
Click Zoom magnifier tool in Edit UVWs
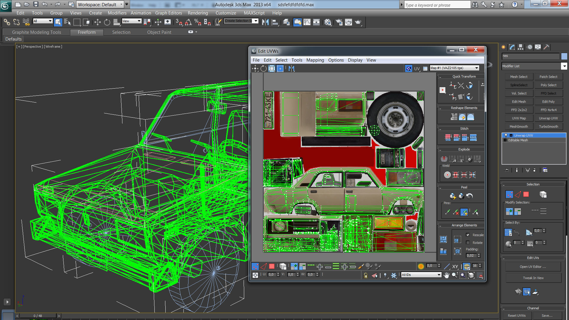pyautogui.click(x=455, y=275)
